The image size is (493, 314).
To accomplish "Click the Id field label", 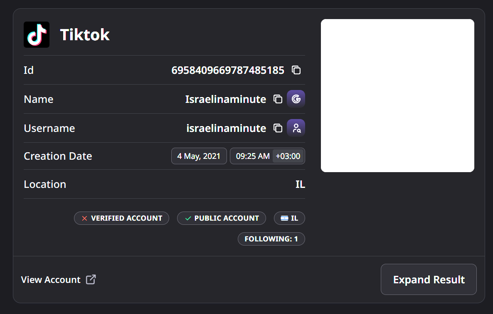I will [29, 70].
